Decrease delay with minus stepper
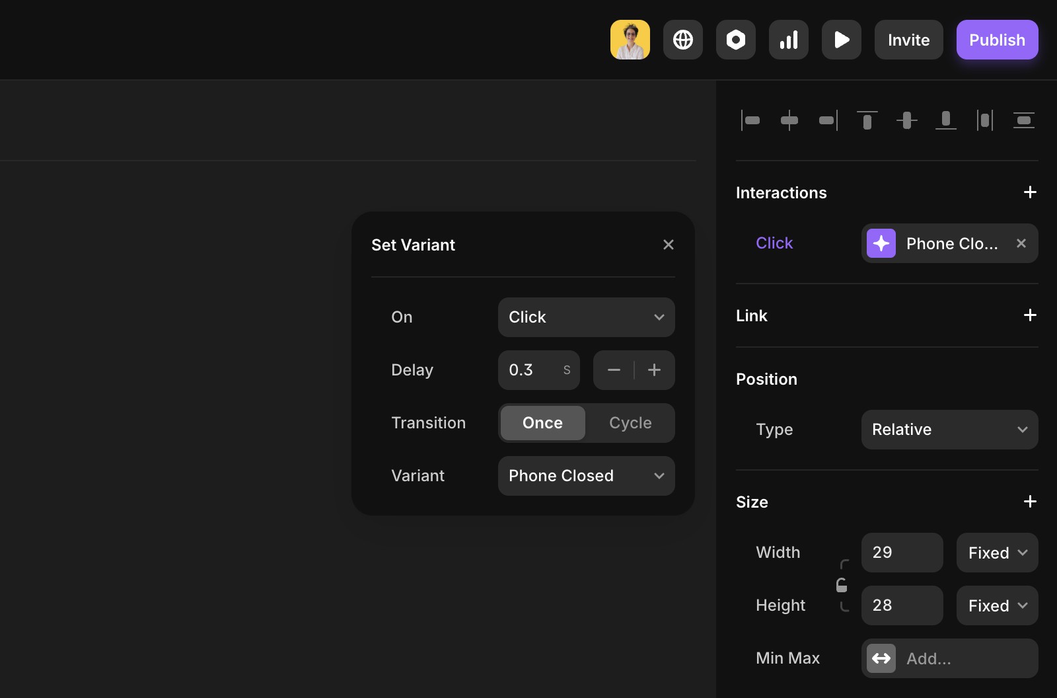This screenshot has width=1057, height=698. (x=614, y=370)
